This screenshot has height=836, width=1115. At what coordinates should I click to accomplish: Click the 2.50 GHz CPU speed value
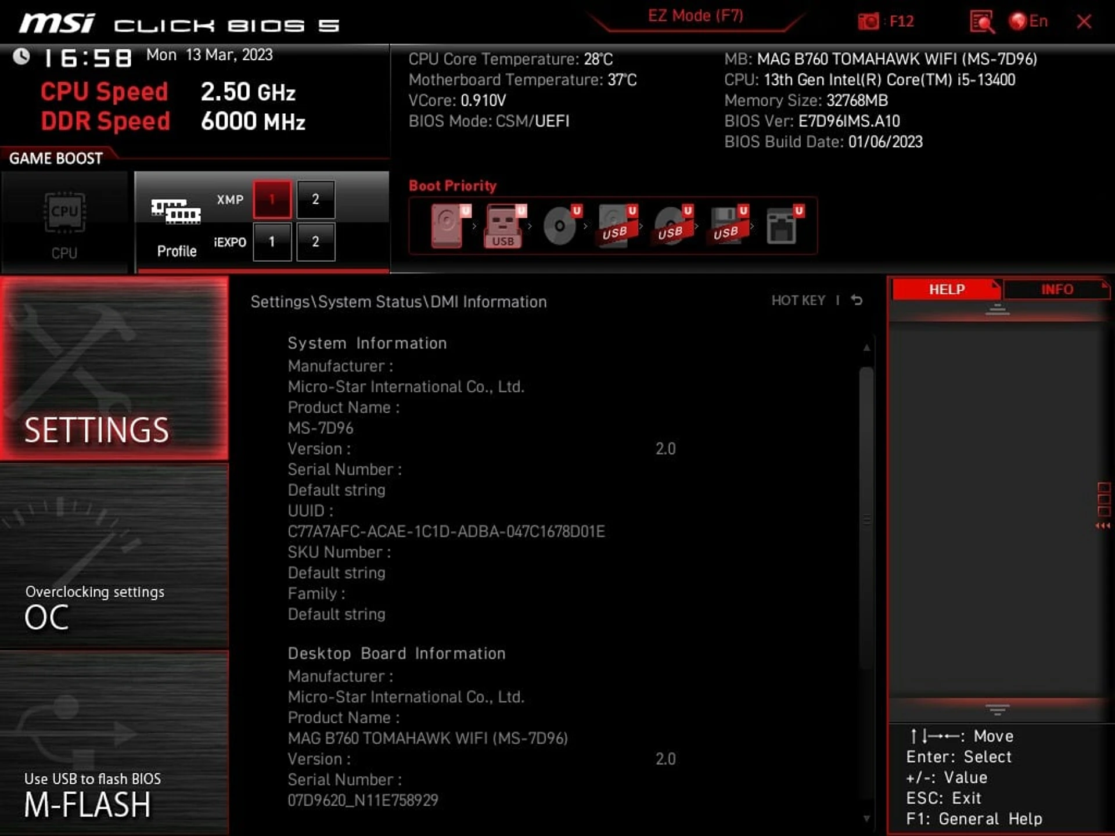(x=248, y=92)
